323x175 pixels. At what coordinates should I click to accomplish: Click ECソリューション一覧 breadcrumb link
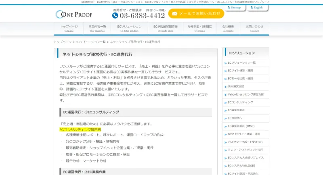tap(90, 42)
